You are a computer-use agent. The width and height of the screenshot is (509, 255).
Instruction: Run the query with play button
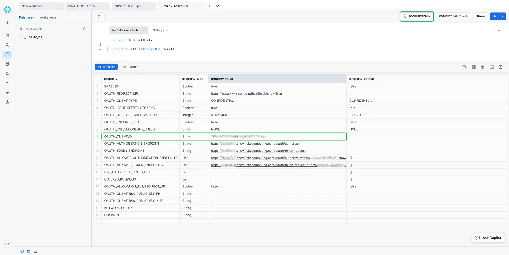tap(494, 16)
